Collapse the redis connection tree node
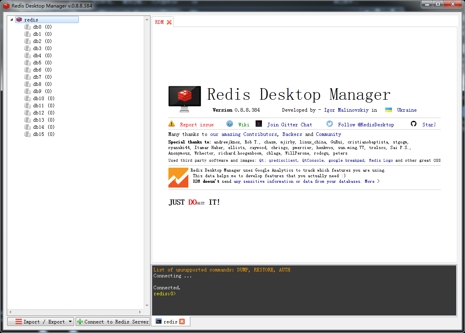 pos(12,19)
